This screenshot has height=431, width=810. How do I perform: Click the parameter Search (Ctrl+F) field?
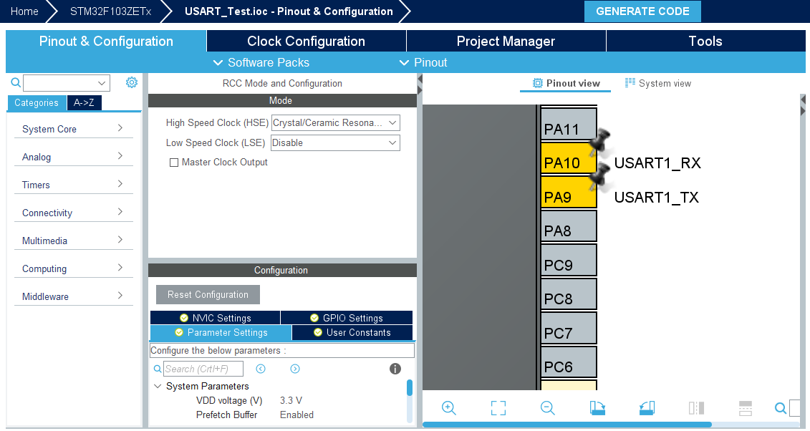[x=203, y=369]
